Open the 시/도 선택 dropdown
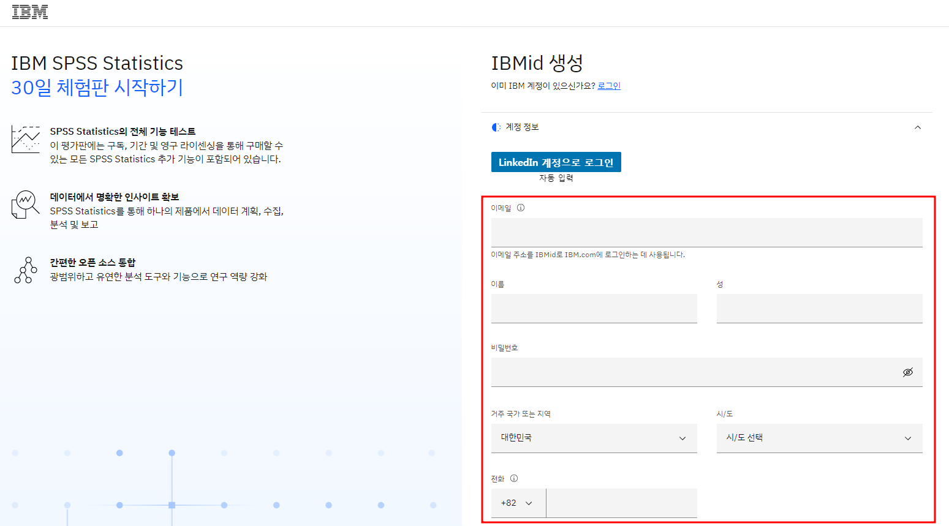The width and height of the screenshot is (949, 526). [x=819, y=438]
